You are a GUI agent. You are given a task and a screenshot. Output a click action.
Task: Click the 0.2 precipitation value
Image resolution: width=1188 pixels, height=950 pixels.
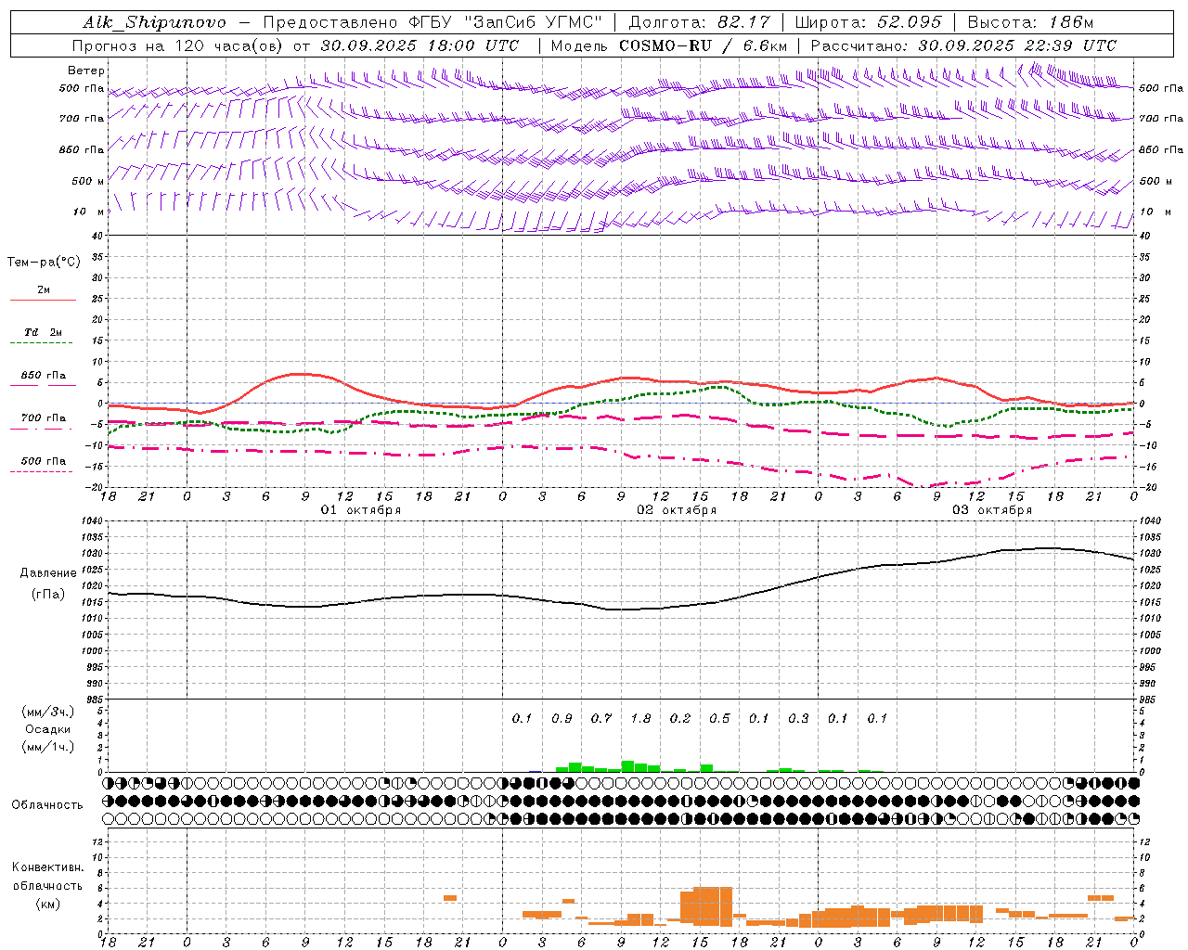pos(680,718)
